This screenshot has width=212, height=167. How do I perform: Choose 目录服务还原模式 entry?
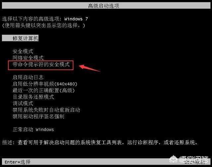[33, 97]
